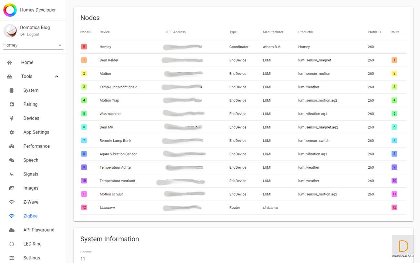
Task: Open the Images menu item
Action: point(31,188)
